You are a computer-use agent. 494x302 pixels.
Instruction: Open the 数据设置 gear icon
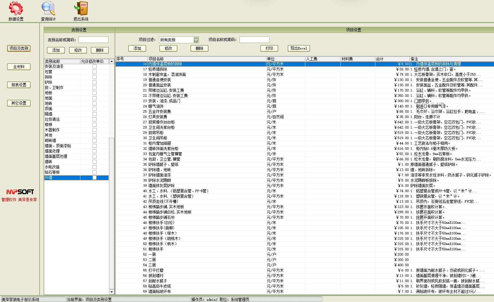pos(16,9)
